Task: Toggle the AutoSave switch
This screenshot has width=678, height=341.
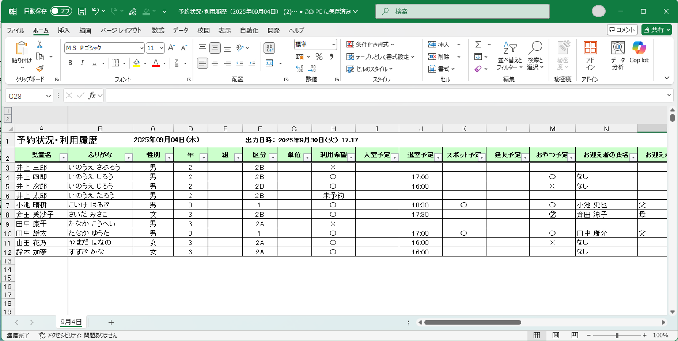Action: tap(61, 11)
